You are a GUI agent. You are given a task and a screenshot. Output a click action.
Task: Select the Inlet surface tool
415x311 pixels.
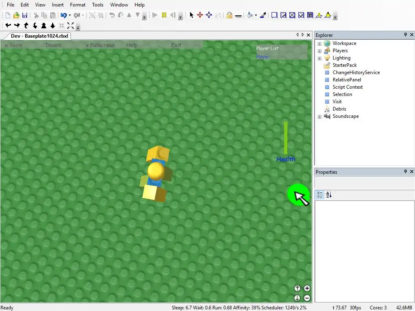pyautogui.click(x=310, y=15)
